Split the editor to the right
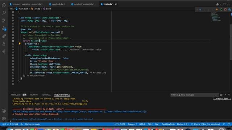The height and width of the screenshot is (130, 232). pos(224,4)
